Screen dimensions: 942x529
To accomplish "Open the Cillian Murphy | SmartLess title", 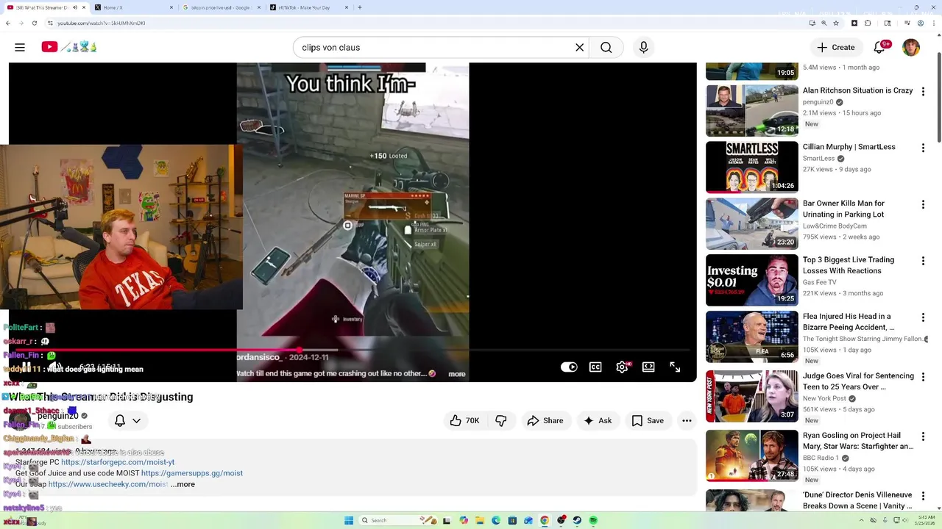I will [849, 147].
